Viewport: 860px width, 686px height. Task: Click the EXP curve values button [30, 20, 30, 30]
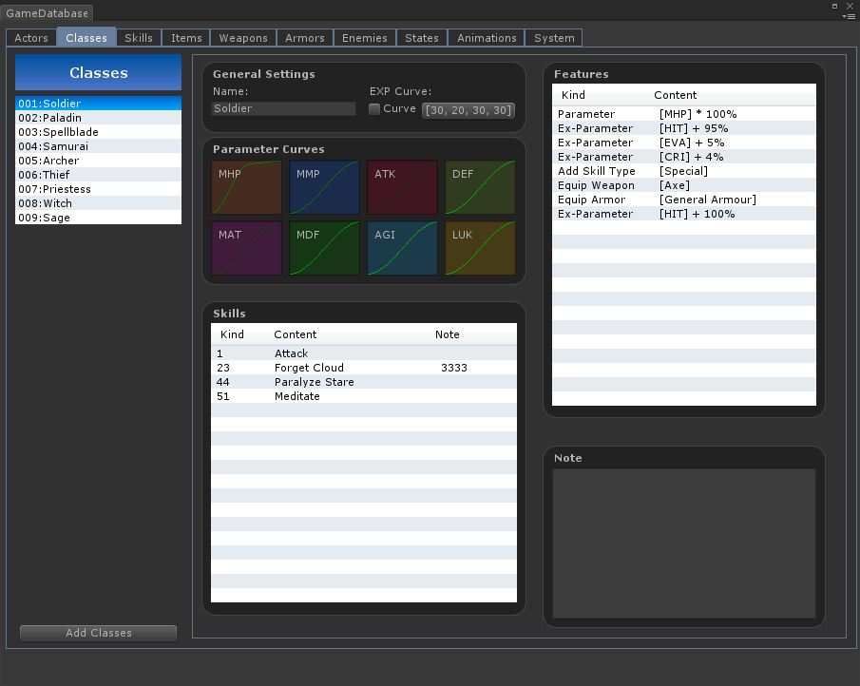click(x=468, y=110)
